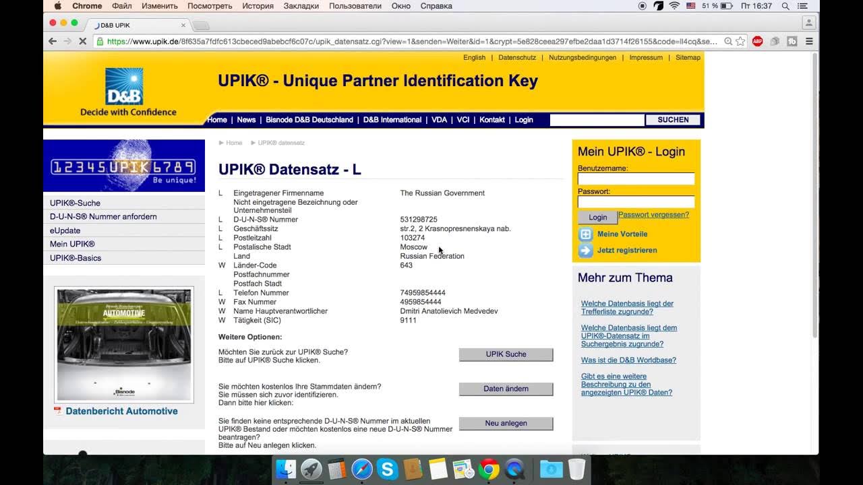This screenshot has height=485, width=863.
Task: Click the screen recording stop icon in the menu bar
Action: click(642, 6)
